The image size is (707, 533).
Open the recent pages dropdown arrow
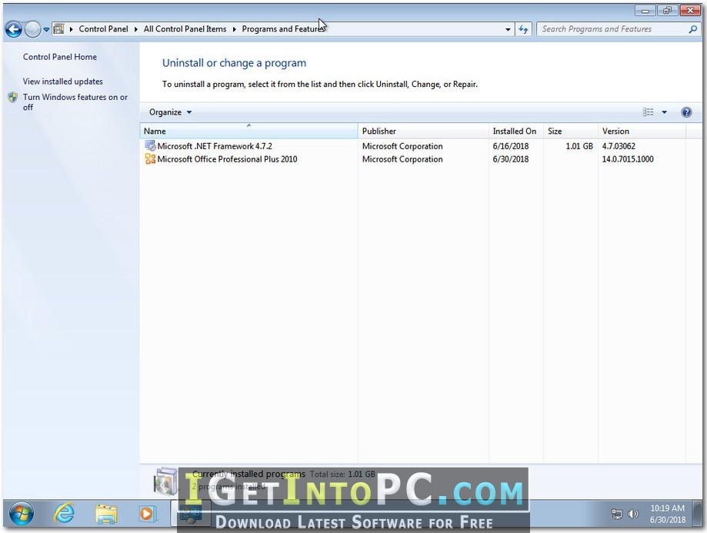[x=46, y=30]
